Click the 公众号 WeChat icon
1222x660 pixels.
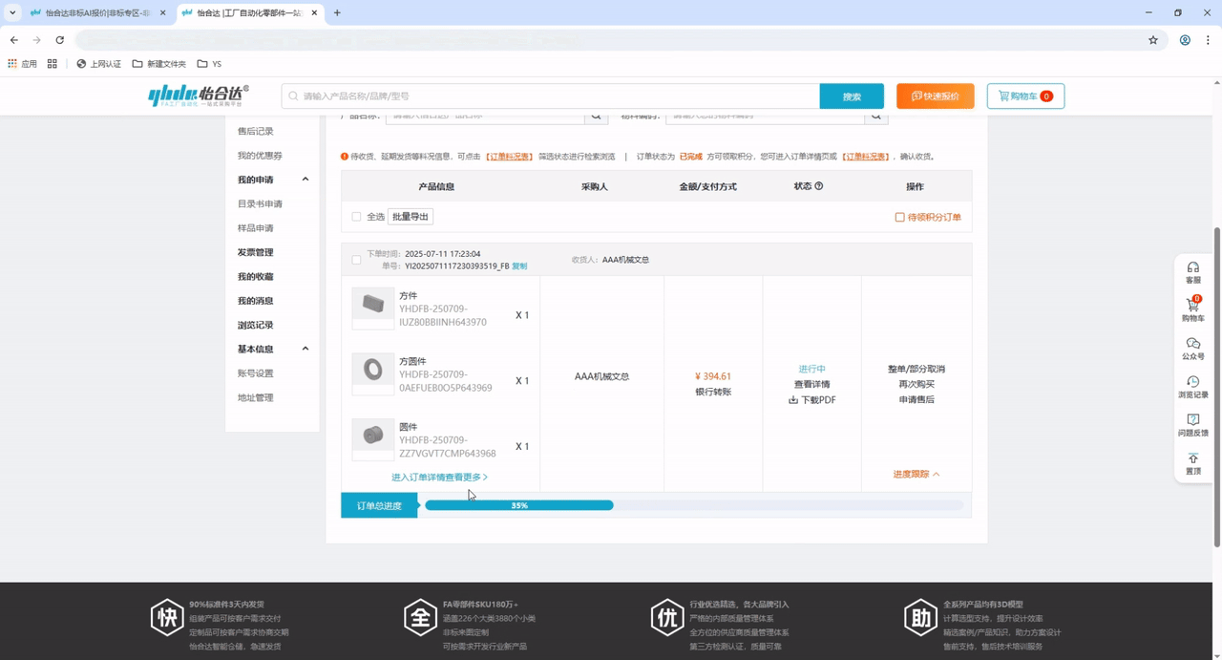coord(1192,344)
